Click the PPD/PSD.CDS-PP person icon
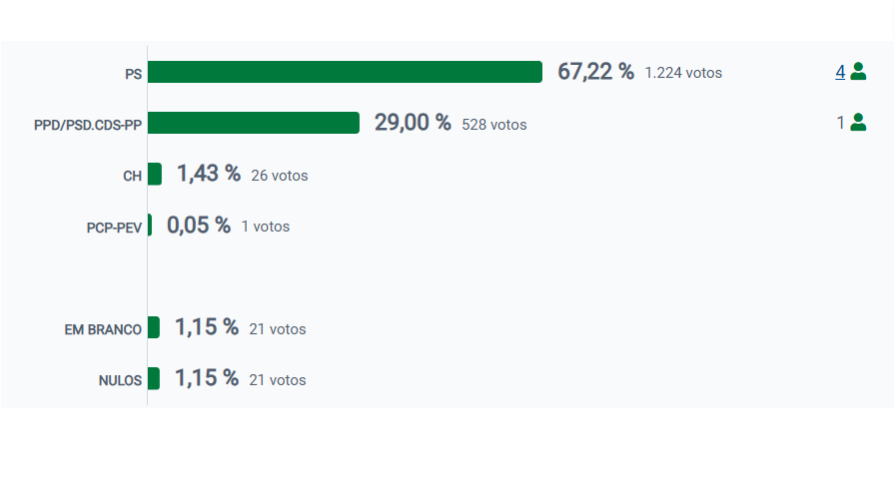This screenshot has height=482, width=895. tap(858, 123)
